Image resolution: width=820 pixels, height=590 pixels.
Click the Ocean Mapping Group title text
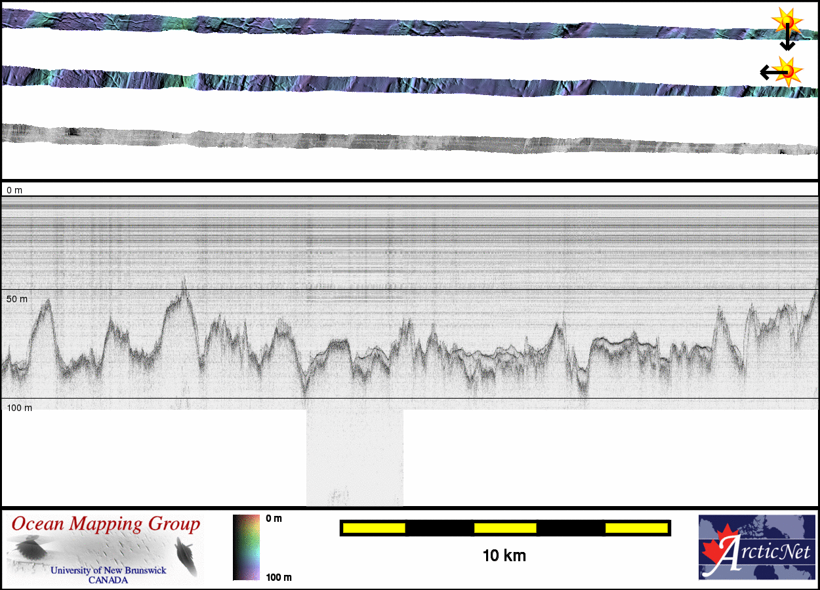pyautogui.click(x=106, y=525)
